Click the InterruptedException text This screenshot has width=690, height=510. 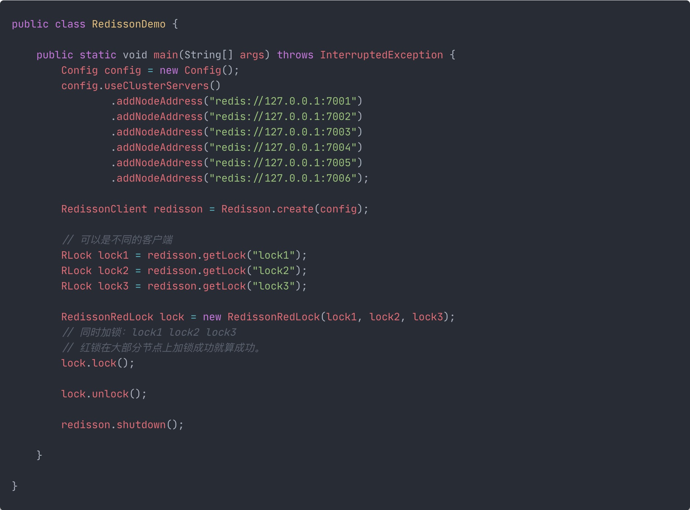pos(381,55)
